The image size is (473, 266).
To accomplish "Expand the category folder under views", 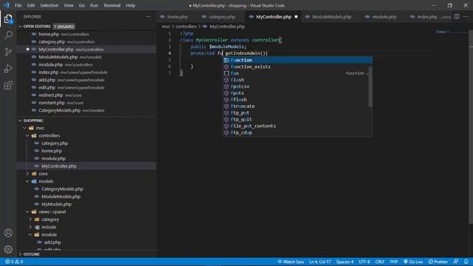I will point(30,219).
